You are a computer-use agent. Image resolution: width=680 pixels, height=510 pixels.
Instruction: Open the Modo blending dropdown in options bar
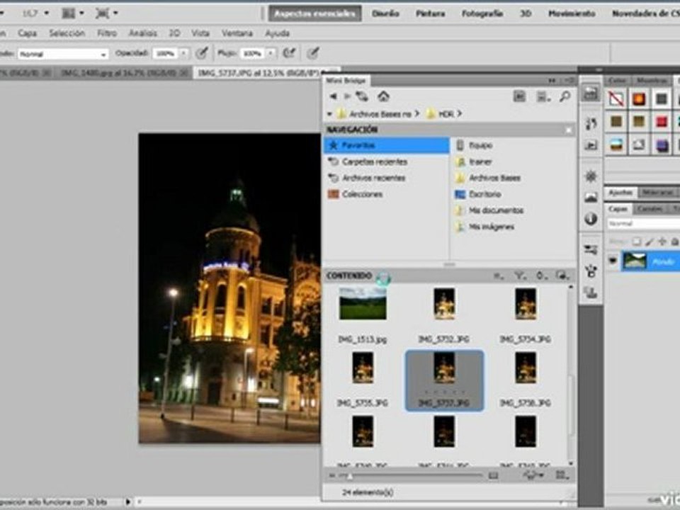tap(63, 54)
